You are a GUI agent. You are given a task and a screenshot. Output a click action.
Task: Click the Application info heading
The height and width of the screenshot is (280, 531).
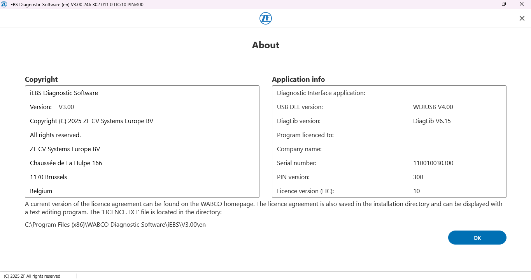pos(298,79)
